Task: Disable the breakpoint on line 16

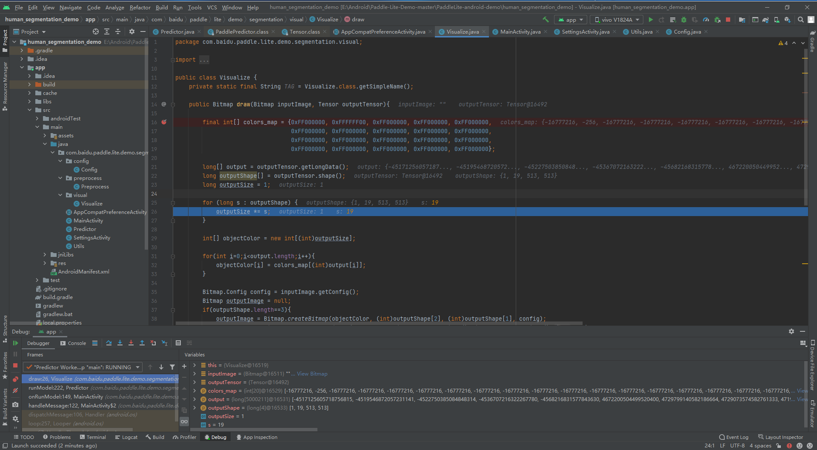Action: (164, 122)
